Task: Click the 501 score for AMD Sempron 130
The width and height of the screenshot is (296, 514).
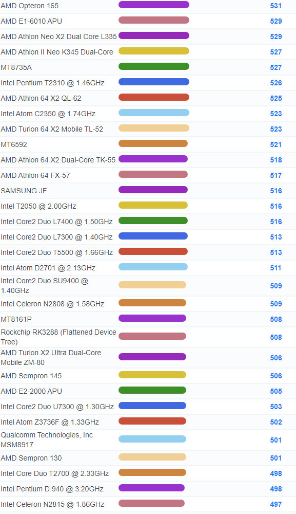Action: tap(275, 458)
